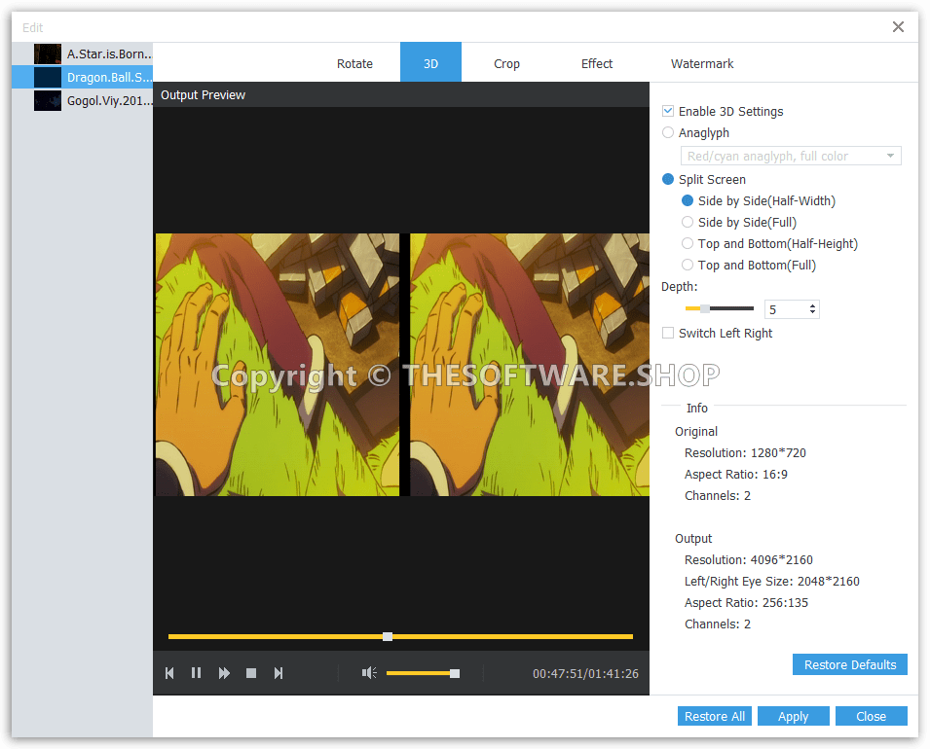The image size is (930, 749).
Task: Click the Resolution: 4096*2160 output text
Action: 749,560
